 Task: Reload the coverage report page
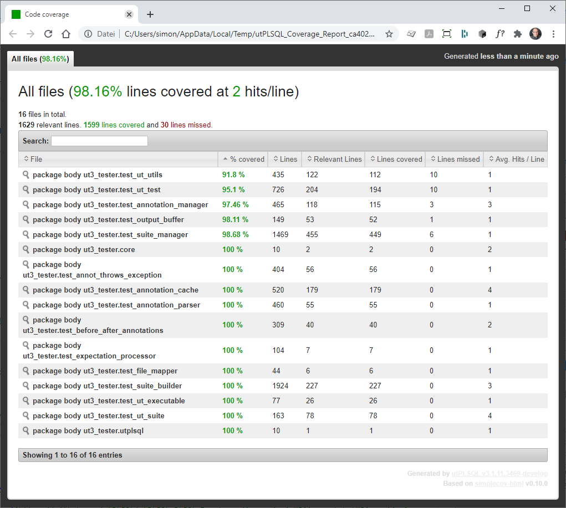click(48, 34)
